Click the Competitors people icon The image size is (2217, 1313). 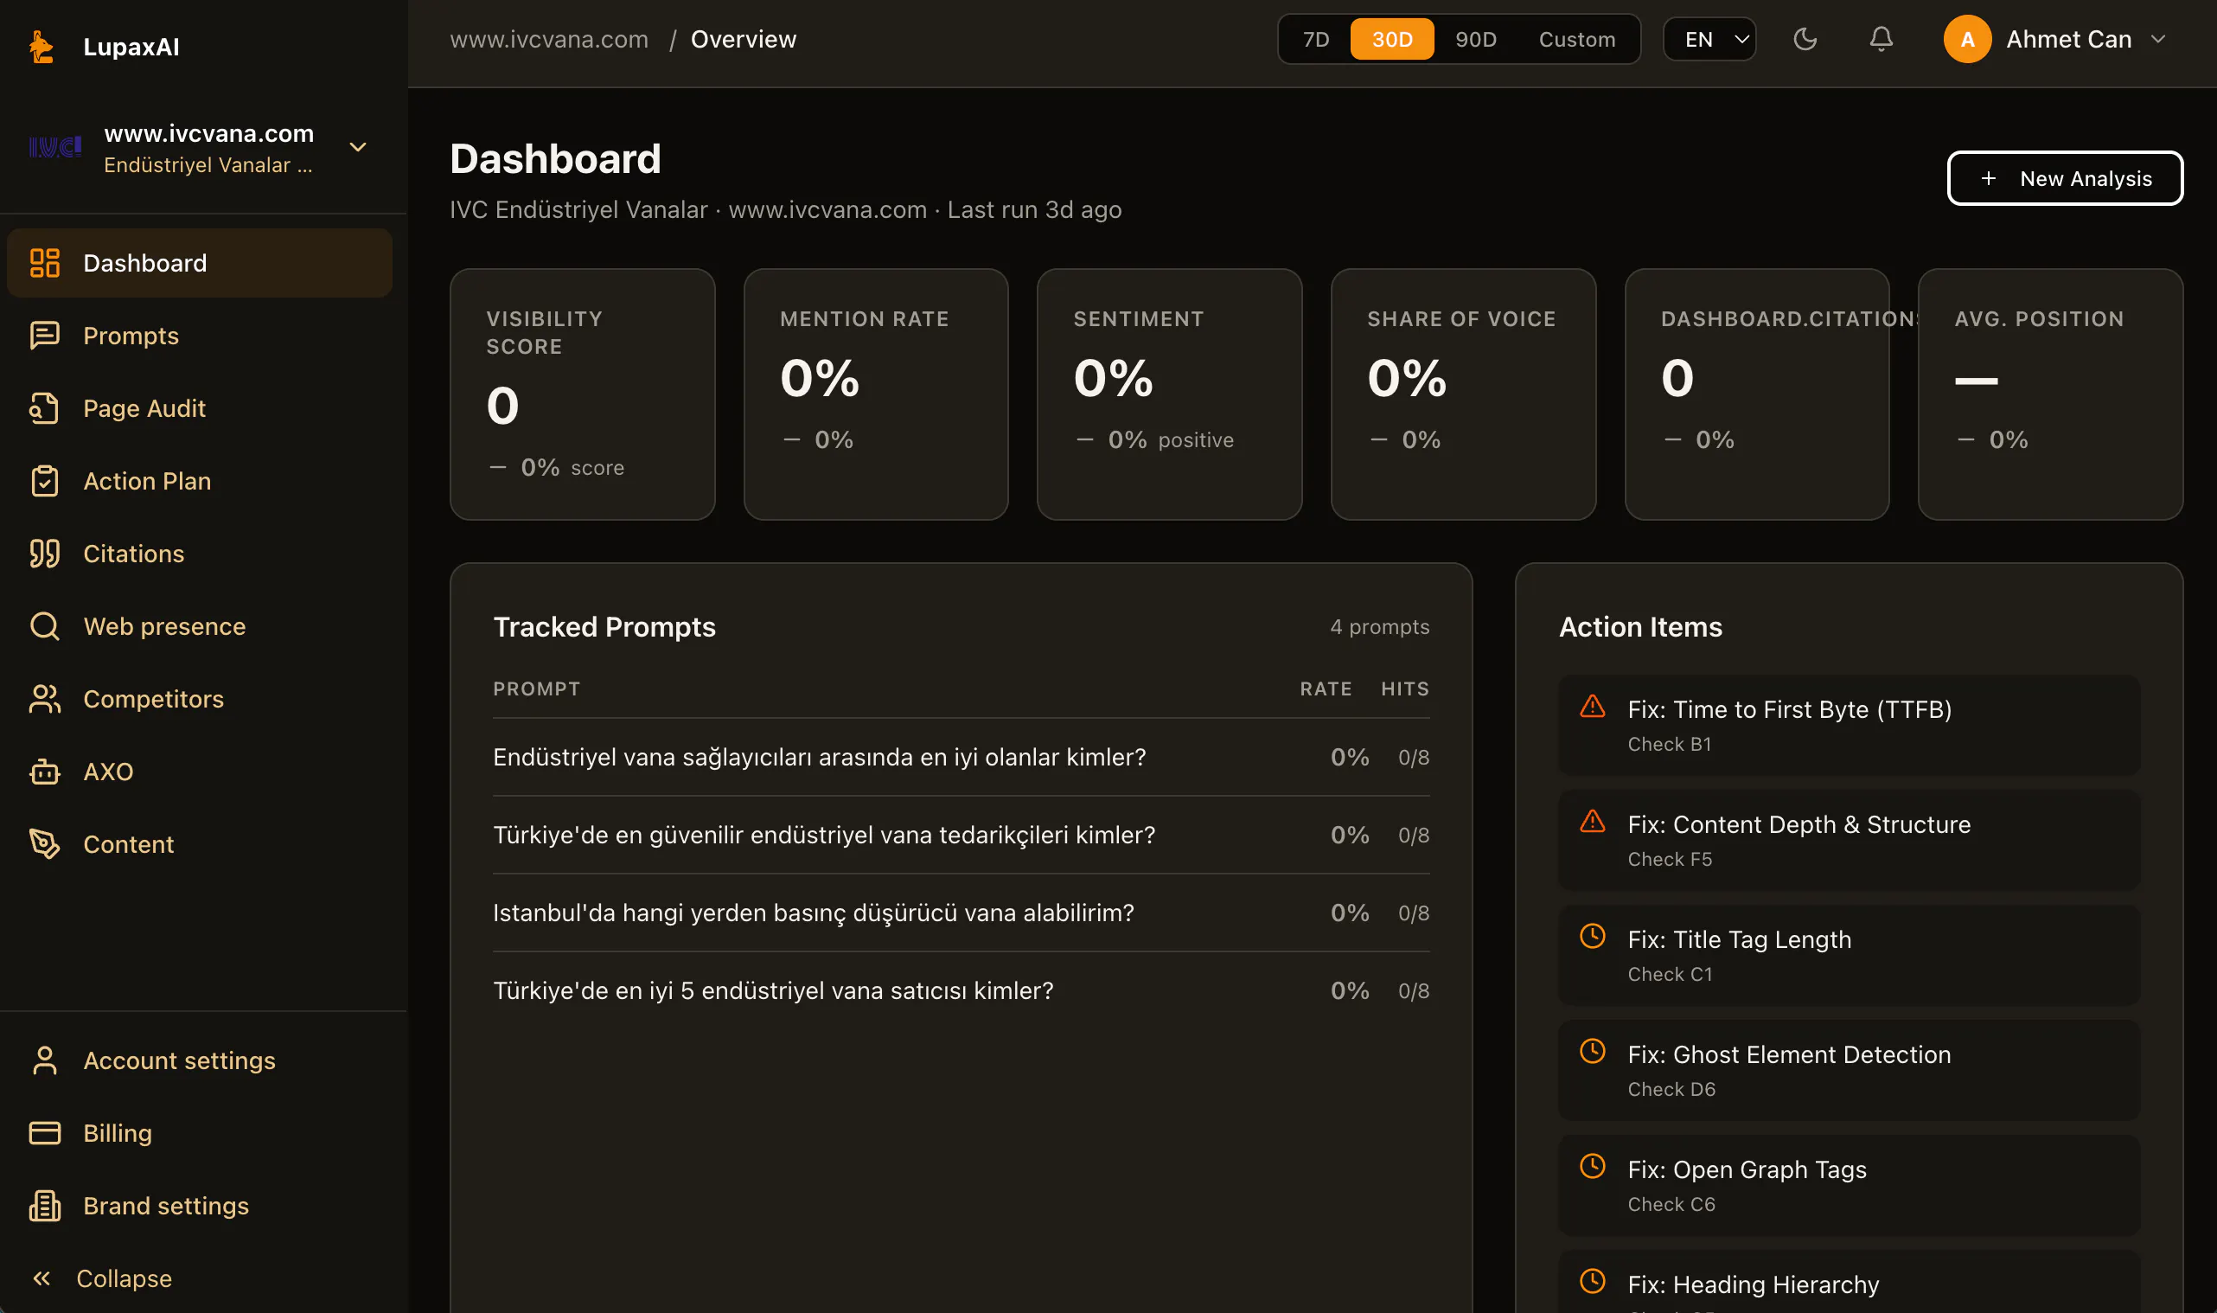click(44, 698)
